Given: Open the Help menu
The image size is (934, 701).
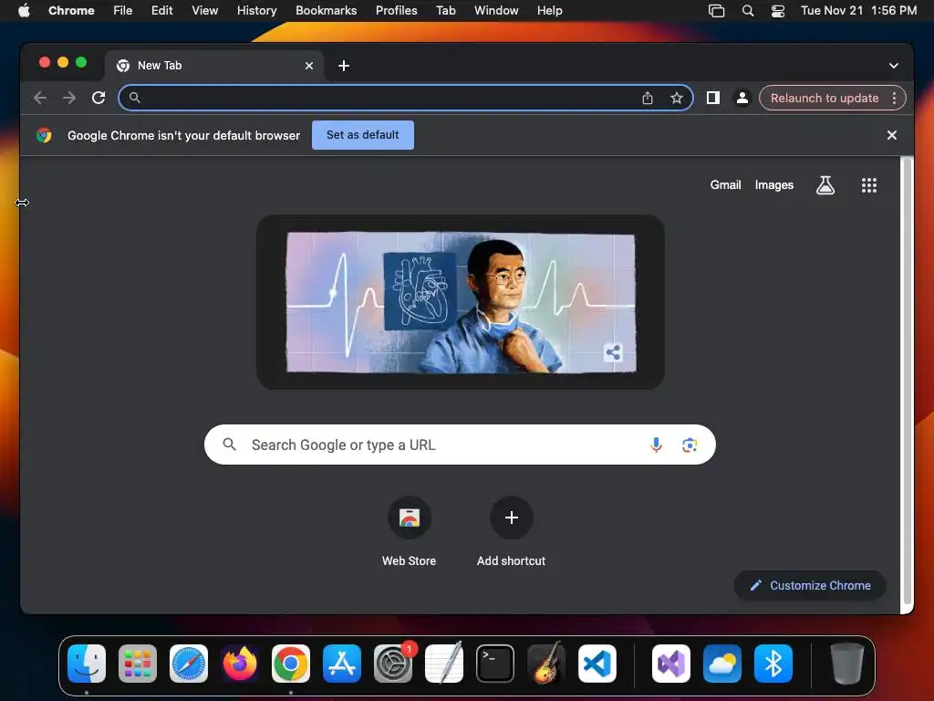Looking at the screenshot, I should 549,10.
